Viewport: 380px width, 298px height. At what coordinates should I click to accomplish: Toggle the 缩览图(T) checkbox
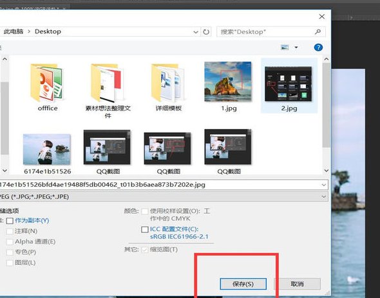[x=145, y=250]
